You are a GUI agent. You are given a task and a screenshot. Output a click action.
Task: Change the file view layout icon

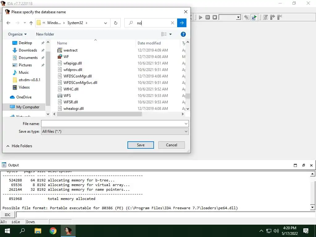coord(164,34)
